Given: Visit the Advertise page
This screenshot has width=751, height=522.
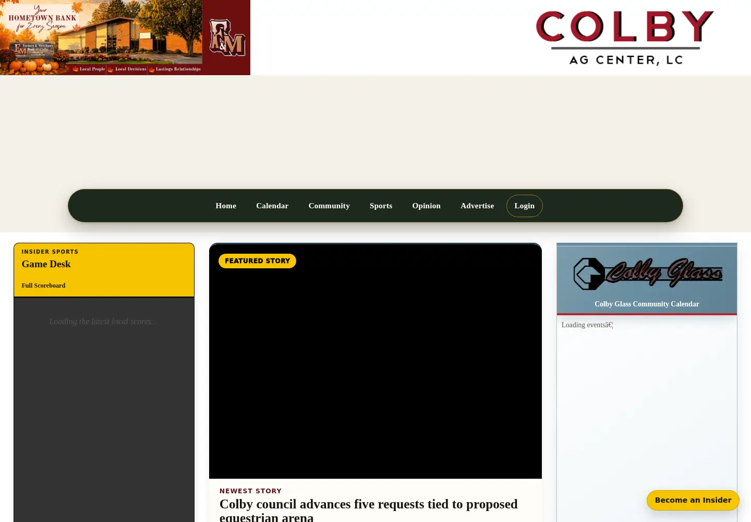Looking at the screenshot, I should tap(477, 206).
